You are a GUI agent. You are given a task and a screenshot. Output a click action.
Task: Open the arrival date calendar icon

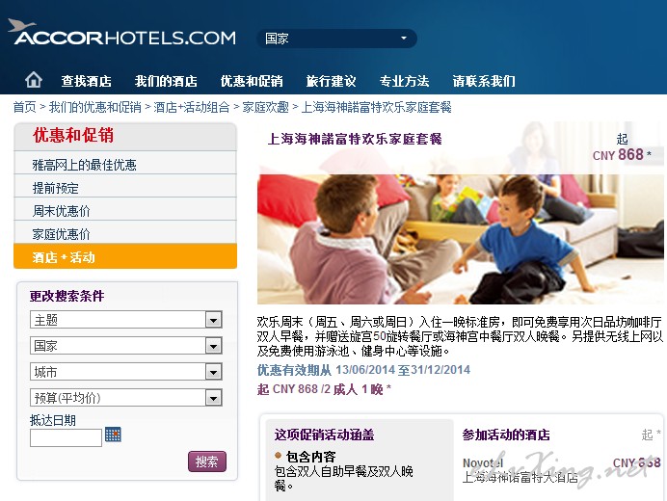(x=113, y=435)
